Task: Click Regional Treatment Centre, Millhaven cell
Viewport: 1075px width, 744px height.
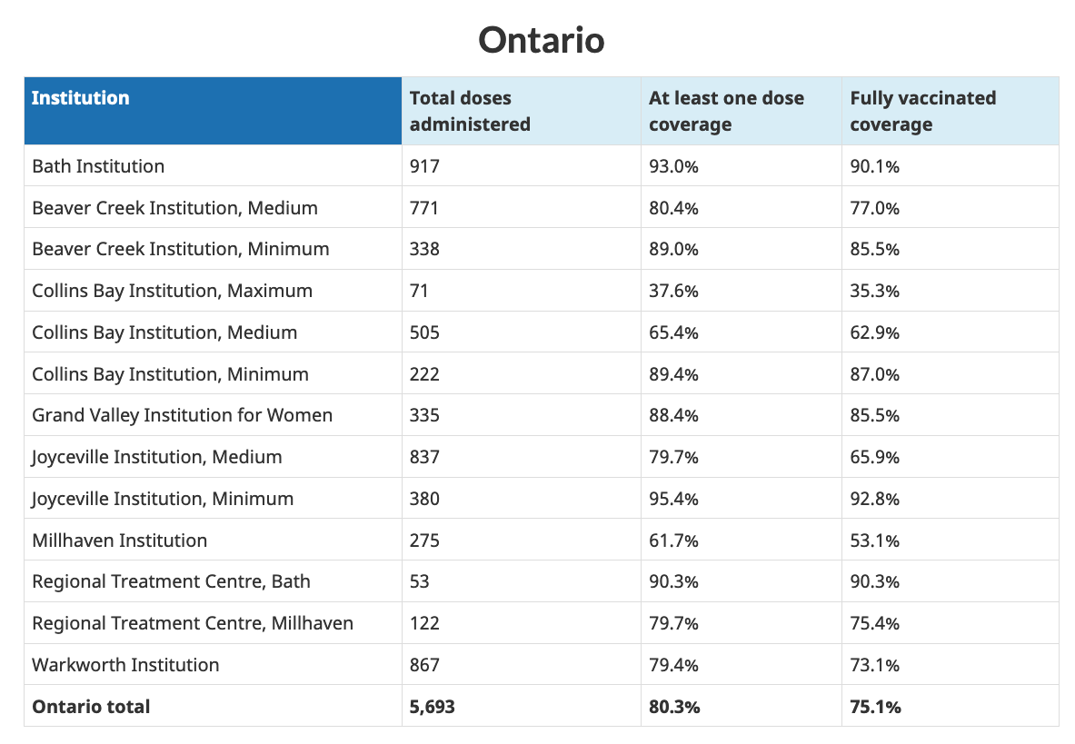Action: tap(193, 623)
